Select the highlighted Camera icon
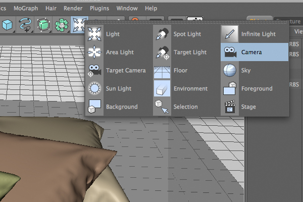The height and width of the screenshot is (202, 303). pyautogui.click(x=230, y=52)
